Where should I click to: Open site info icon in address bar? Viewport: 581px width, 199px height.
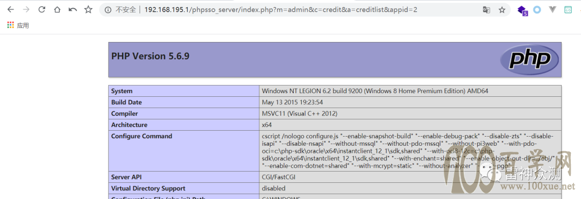108,10
